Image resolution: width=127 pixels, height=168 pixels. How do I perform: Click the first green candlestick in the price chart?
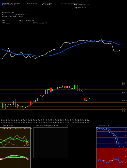point(2,105)
